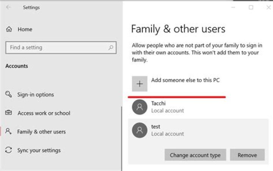Maximize the Settings window
The height and width of the screenshot is (171, 273).
(x=251, y=7)
